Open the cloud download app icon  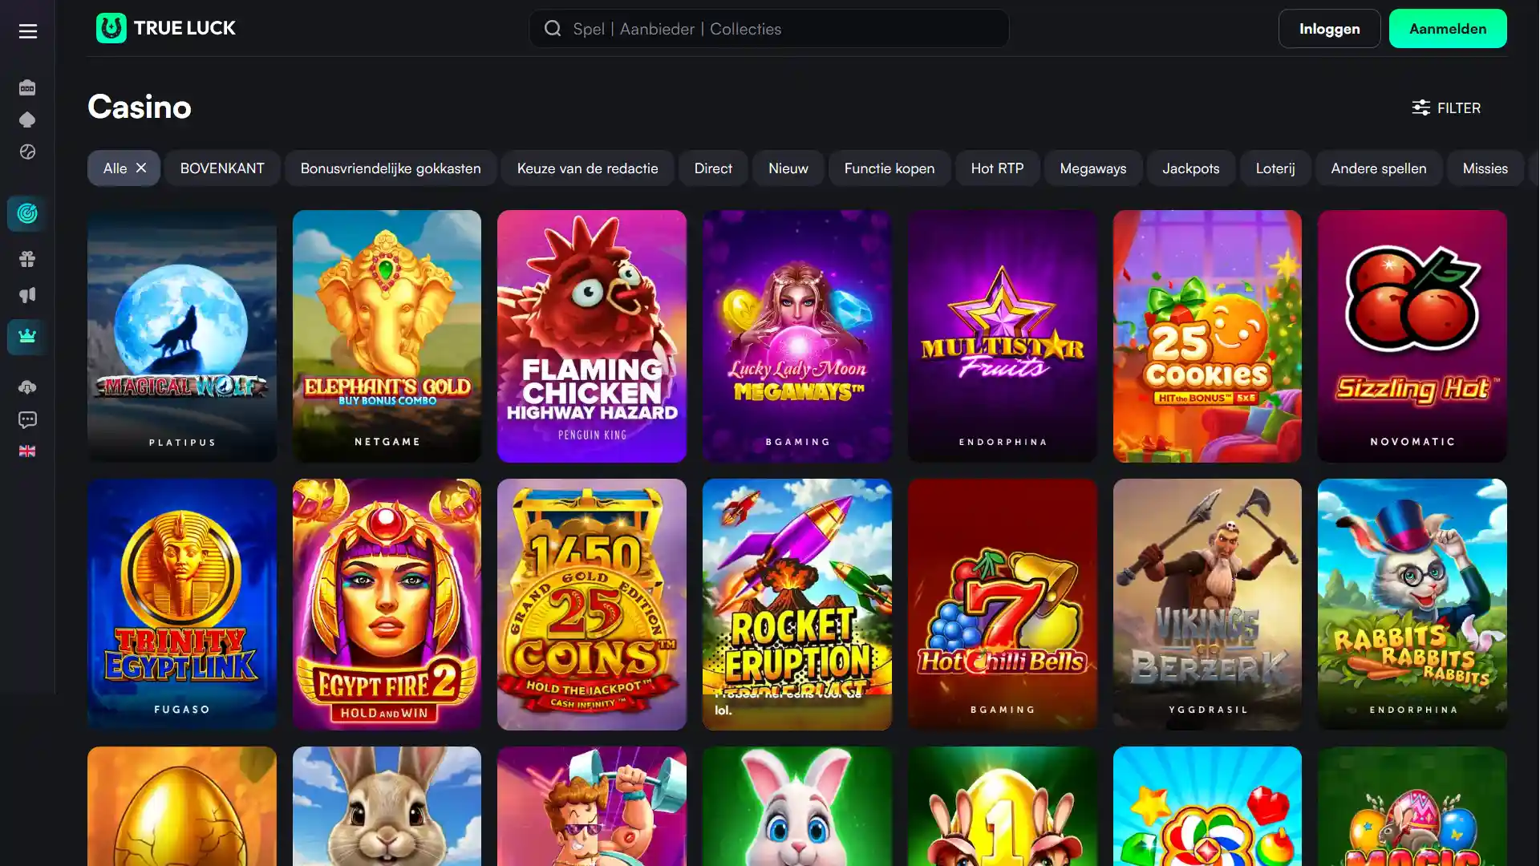pos(27,387)
